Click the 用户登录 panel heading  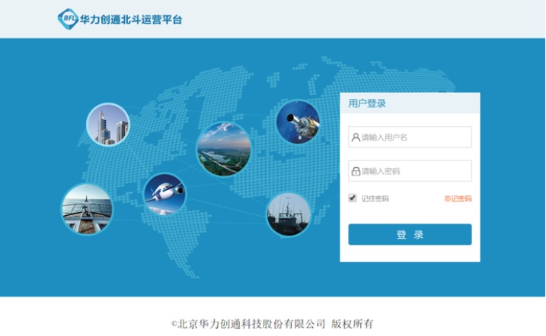(367, 103)
